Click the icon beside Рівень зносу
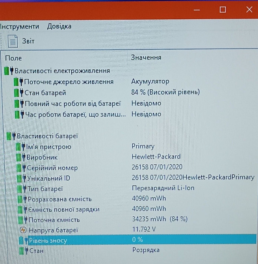Image resolution: width=258 pixels, height=264 pixels. pyautogui.click(x=24, y=240)
